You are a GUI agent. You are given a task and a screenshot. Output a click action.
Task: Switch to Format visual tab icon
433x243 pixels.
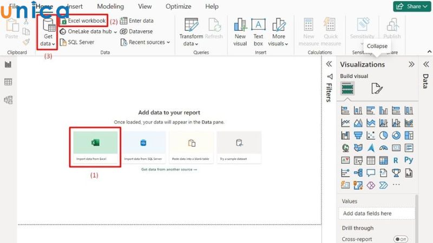coord(377,89)
